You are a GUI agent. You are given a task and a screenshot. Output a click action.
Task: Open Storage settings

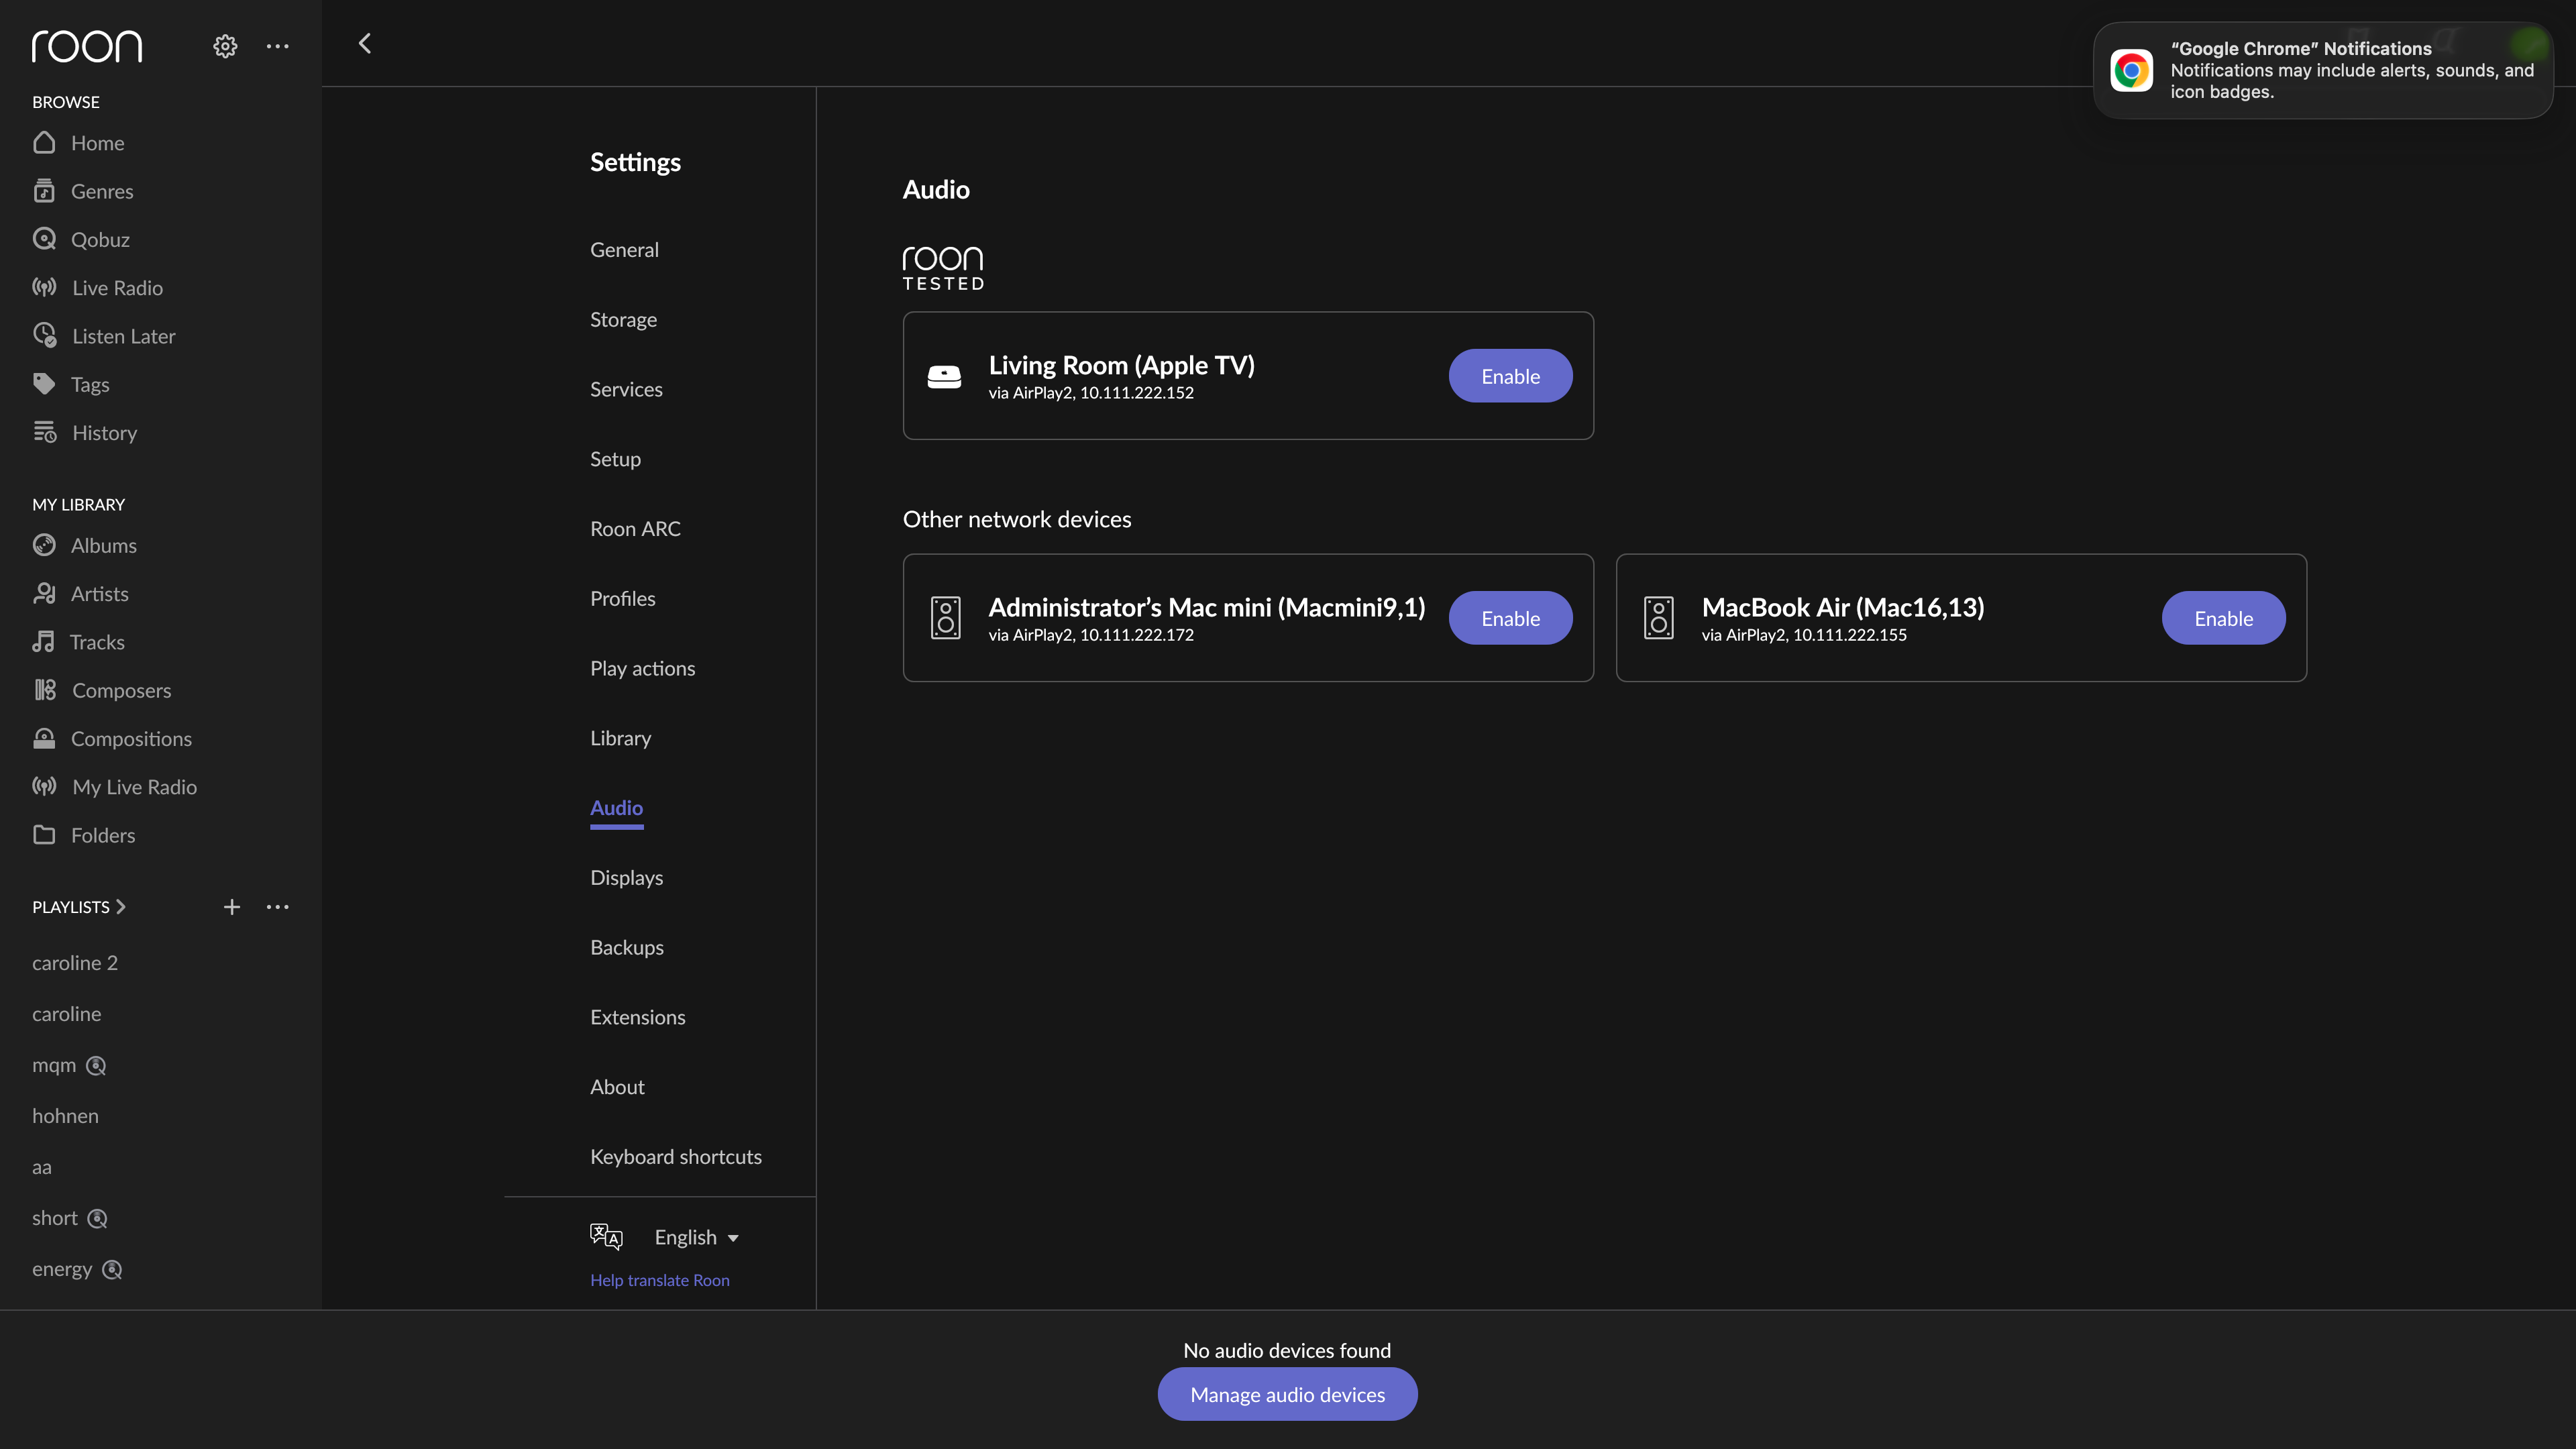coord(623,320)
